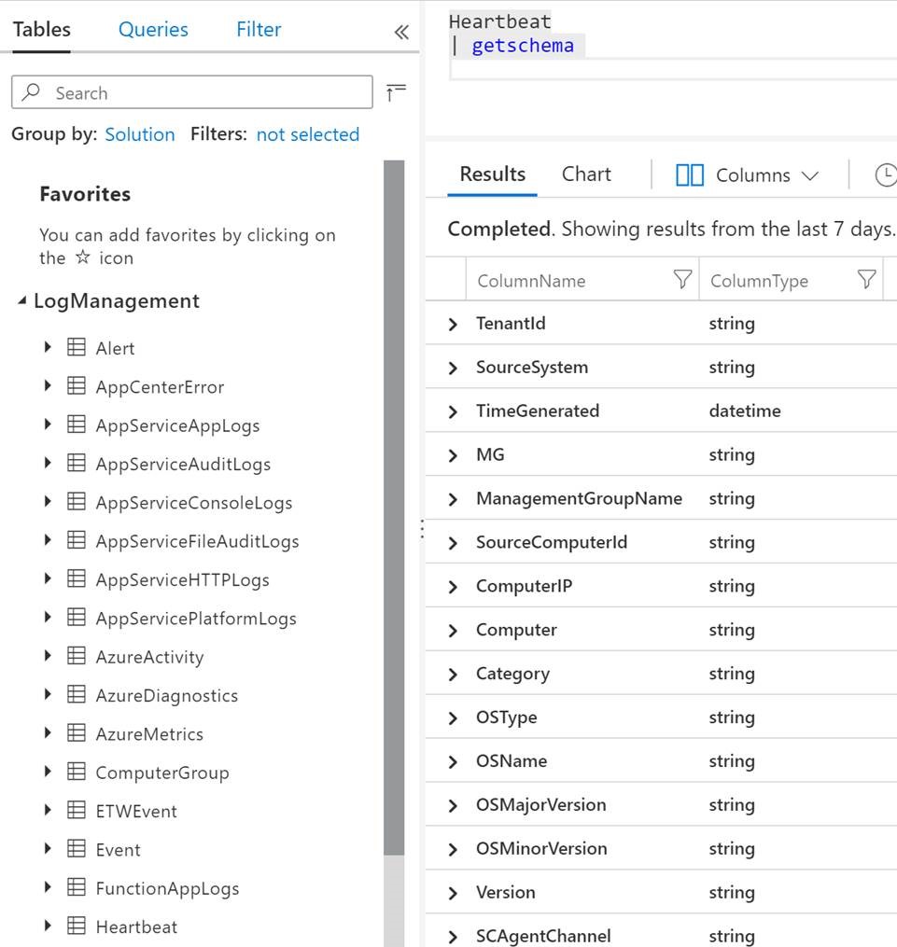Image resolution: width=897 pixels, height=947 pixels.
Task: Click the table icon next to Heartbeat
Action: pos(76,926)
